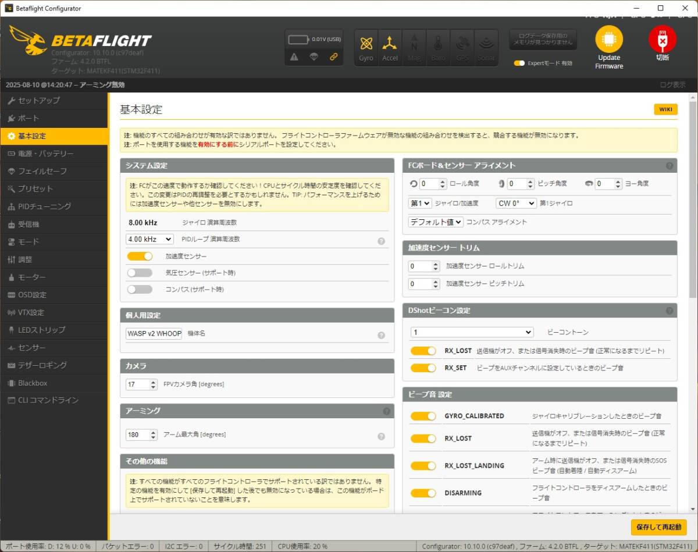The width and height of the screenshot is (698, 552).
Task: Click the arming warning triangle icon
Action: point(294,56)
